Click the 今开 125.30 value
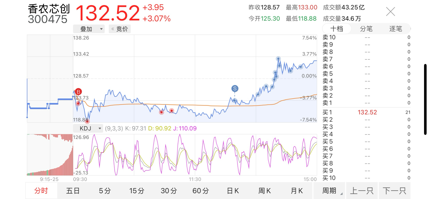This screenshot has width=431, height=199. click(x=270, y=19)
